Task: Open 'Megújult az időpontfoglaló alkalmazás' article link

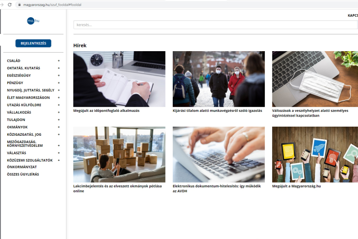Action: tap(106, 110)
